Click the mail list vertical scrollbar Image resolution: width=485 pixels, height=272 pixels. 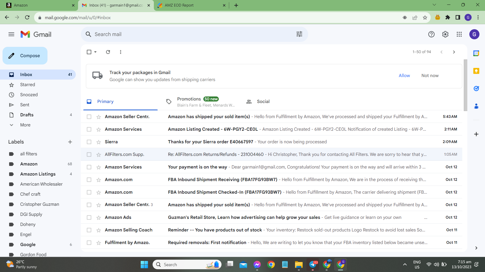(x=465, y=85)
